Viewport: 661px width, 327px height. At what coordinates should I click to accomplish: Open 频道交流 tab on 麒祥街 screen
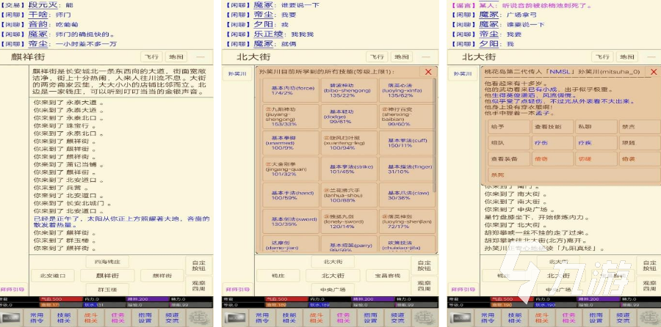pos(172,317)
